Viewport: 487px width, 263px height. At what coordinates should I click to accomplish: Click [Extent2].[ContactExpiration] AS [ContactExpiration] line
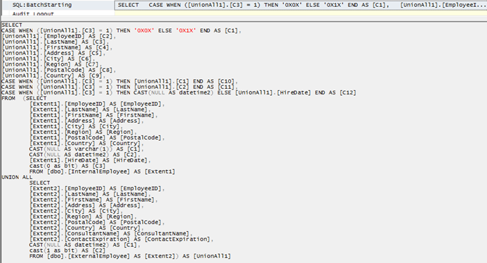[x=121, y=239]
